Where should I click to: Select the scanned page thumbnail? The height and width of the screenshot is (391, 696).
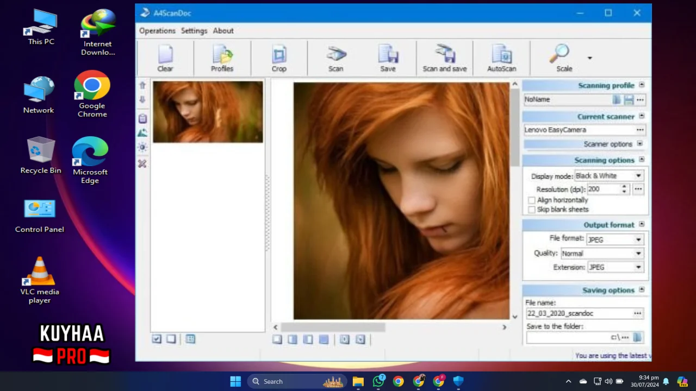(x=208, y=112)
